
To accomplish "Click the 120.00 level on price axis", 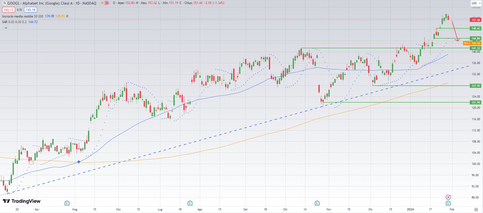I will pos(476,108).
